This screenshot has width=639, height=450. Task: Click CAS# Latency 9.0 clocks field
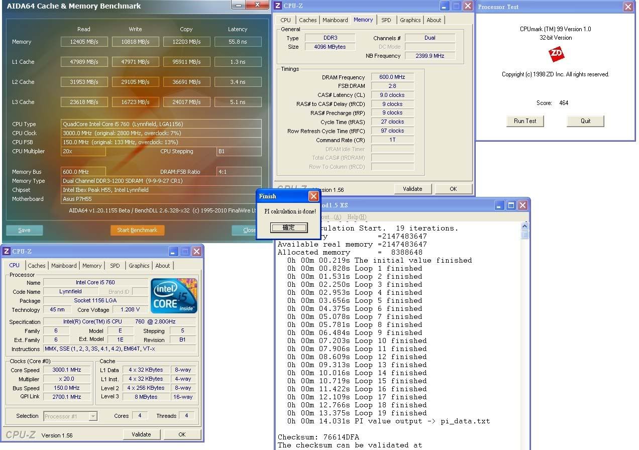(x=392, y=95)
